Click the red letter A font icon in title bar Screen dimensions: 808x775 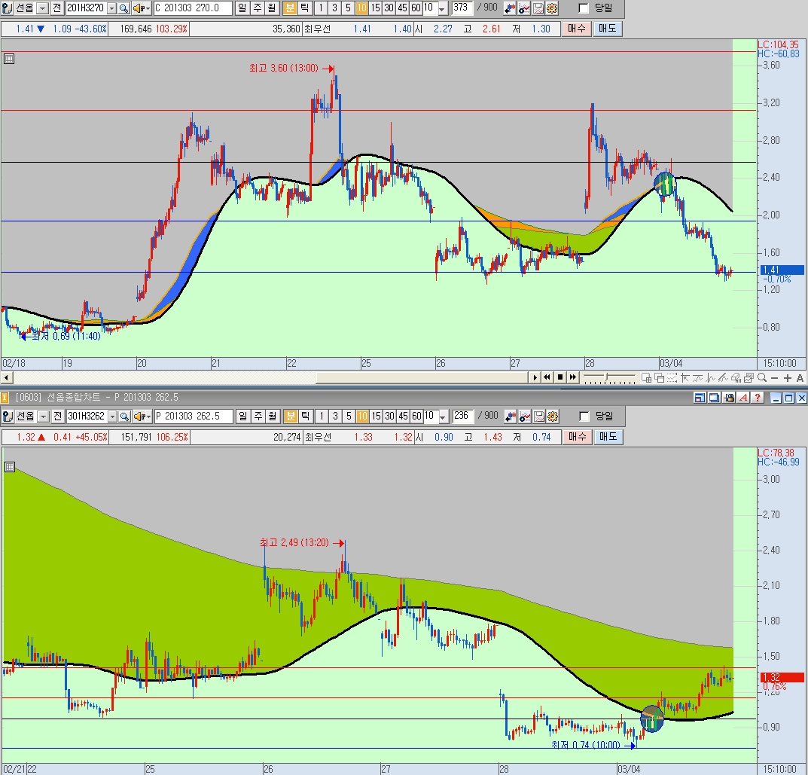click(743, 398)
